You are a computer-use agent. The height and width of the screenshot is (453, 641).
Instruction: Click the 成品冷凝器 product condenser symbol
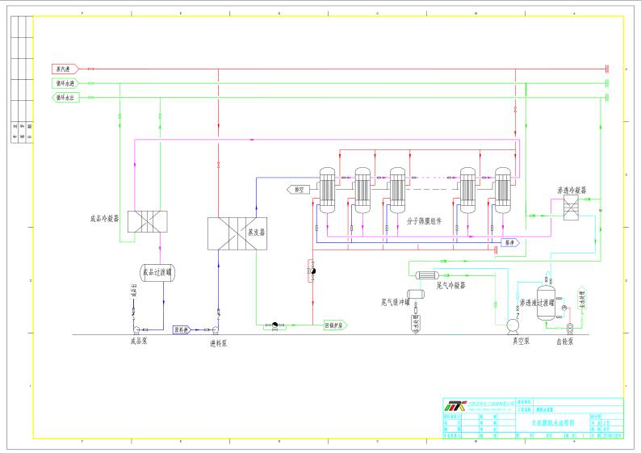pyautogui.click(x=148, y=221)
